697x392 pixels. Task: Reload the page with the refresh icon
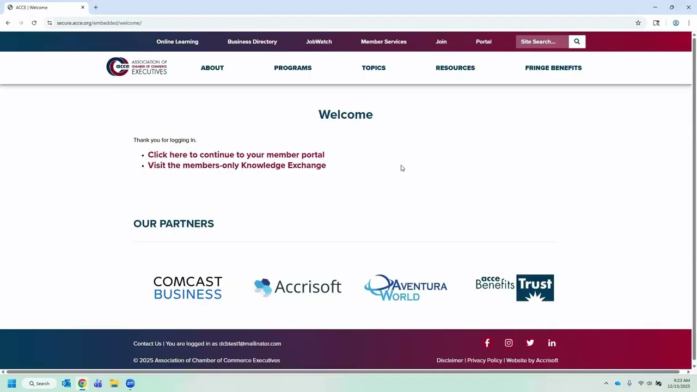pyautogui.click(x=34, y=23)
